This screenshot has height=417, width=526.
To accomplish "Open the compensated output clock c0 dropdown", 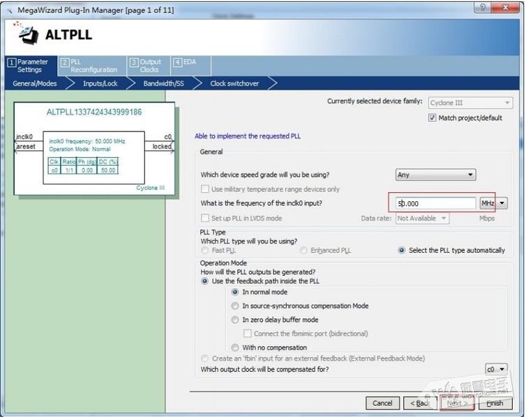I will (496, 369).
